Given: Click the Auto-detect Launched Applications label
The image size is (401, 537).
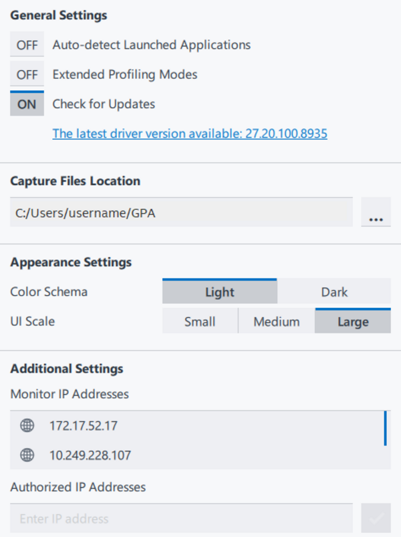Looking at the screenshot, I should [x=152, y=45].
